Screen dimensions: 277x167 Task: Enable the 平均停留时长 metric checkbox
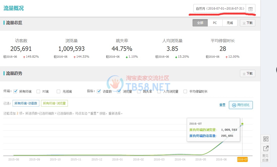tap(185, 91)
